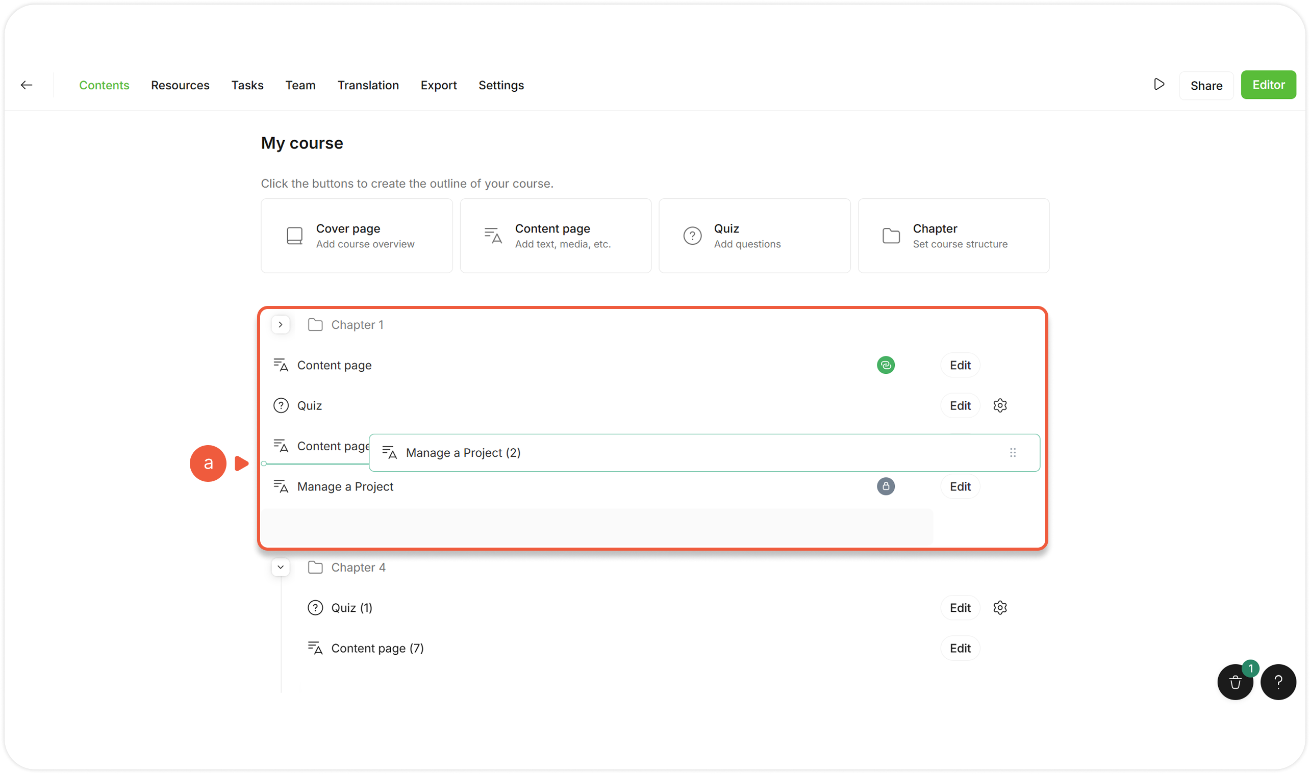This screenshot has height=774, width=1310.
Task: Open the Translation tab
Action: (368, 85)
